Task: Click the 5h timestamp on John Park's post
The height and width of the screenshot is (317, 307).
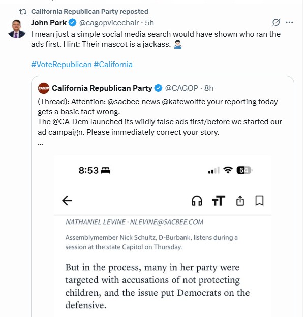Action: coord(150,23)
